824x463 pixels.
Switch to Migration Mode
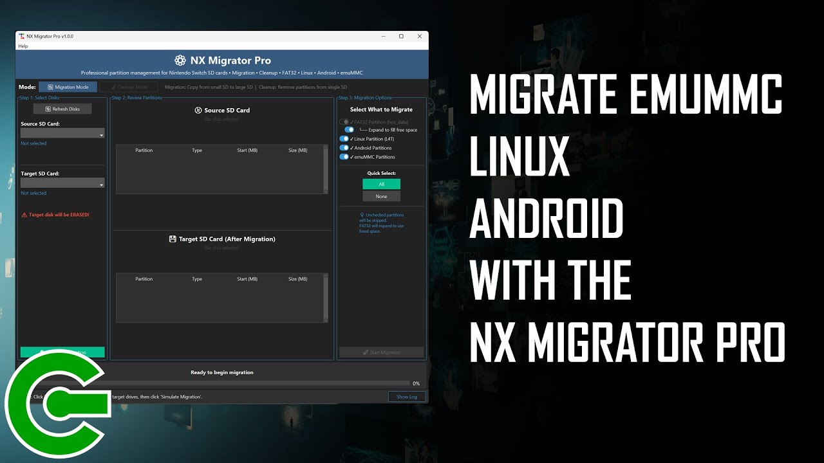point(68,87)
